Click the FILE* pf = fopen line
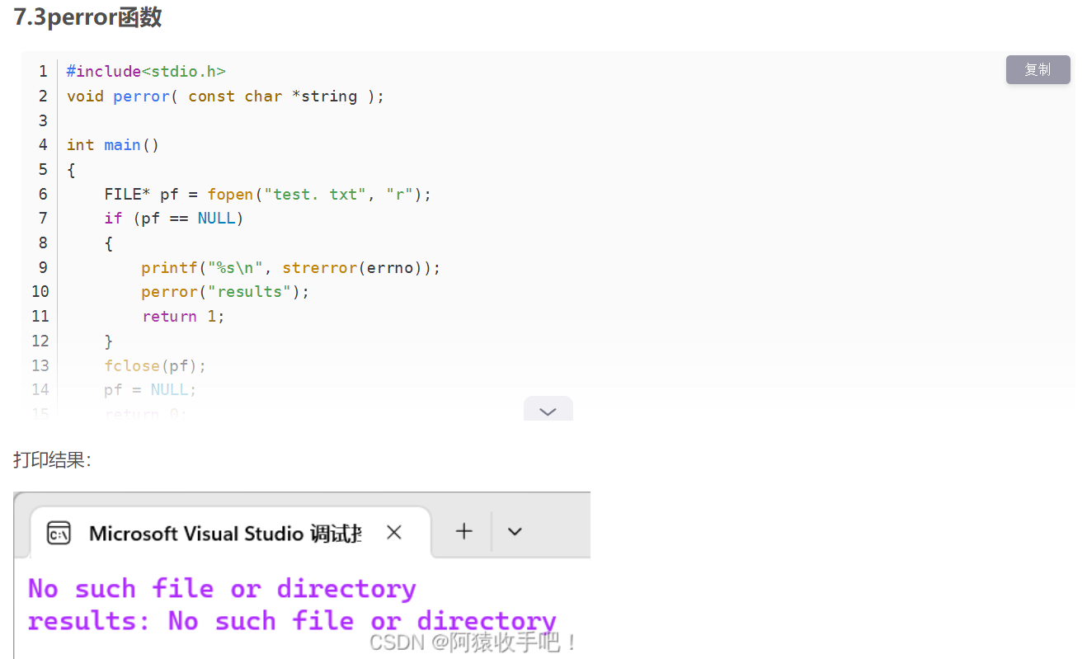Image resolution: width=1087 pixels, height=659 pixels. click(268, 195)
